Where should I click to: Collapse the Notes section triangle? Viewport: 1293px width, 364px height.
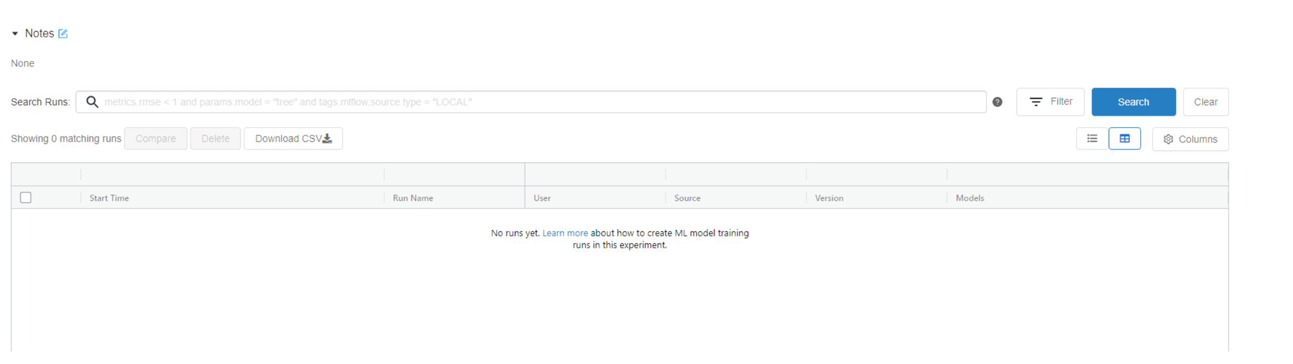(x=15, y=34)
